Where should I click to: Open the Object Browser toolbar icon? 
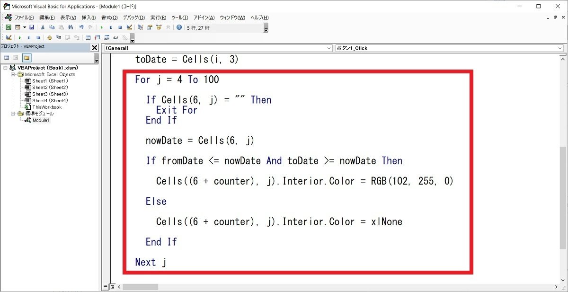click(159, 27)
